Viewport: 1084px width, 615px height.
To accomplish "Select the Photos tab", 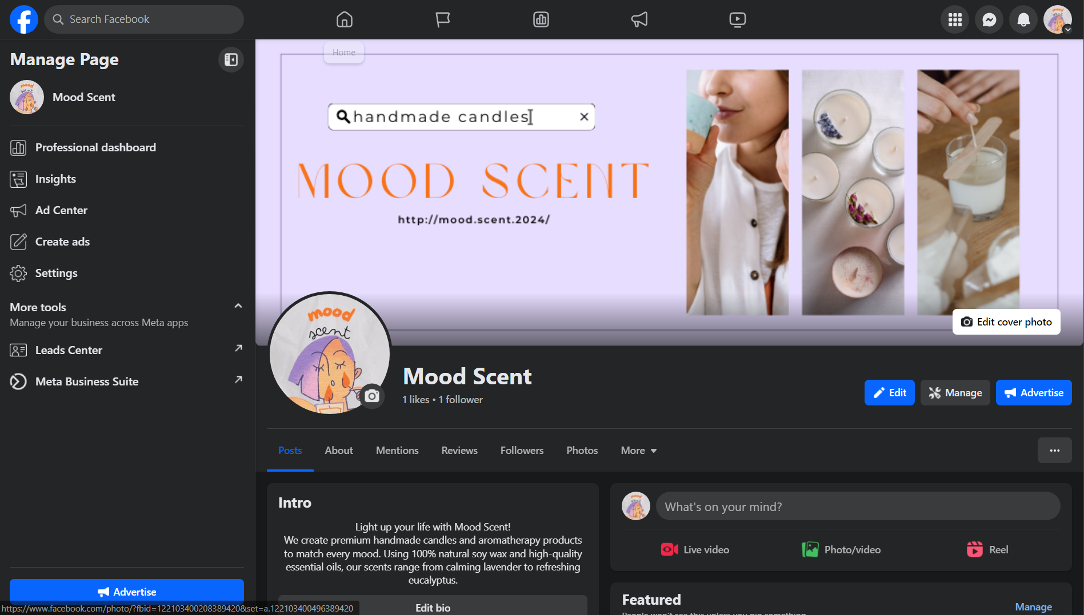I will pyautogui.click(x=582, y=451).
